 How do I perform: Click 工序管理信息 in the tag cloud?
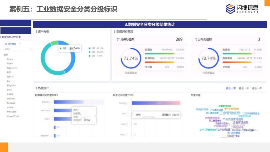(230, 113)
